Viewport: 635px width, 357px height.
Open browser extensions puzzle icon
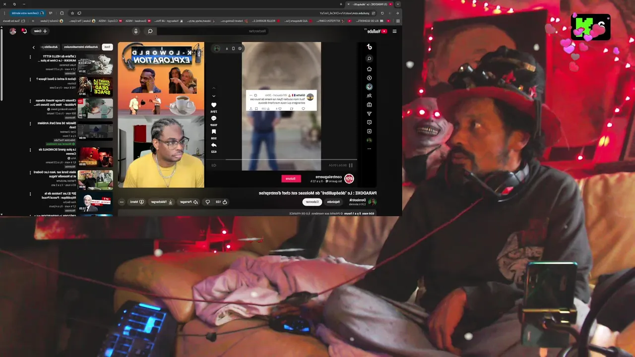(x=62, y=13)
